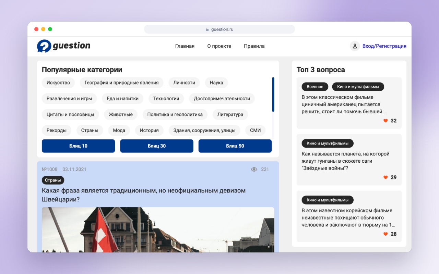Viewport: 439px width, 274px height.
Task: Start the Блиц 50 quiz
Action: 235,146
